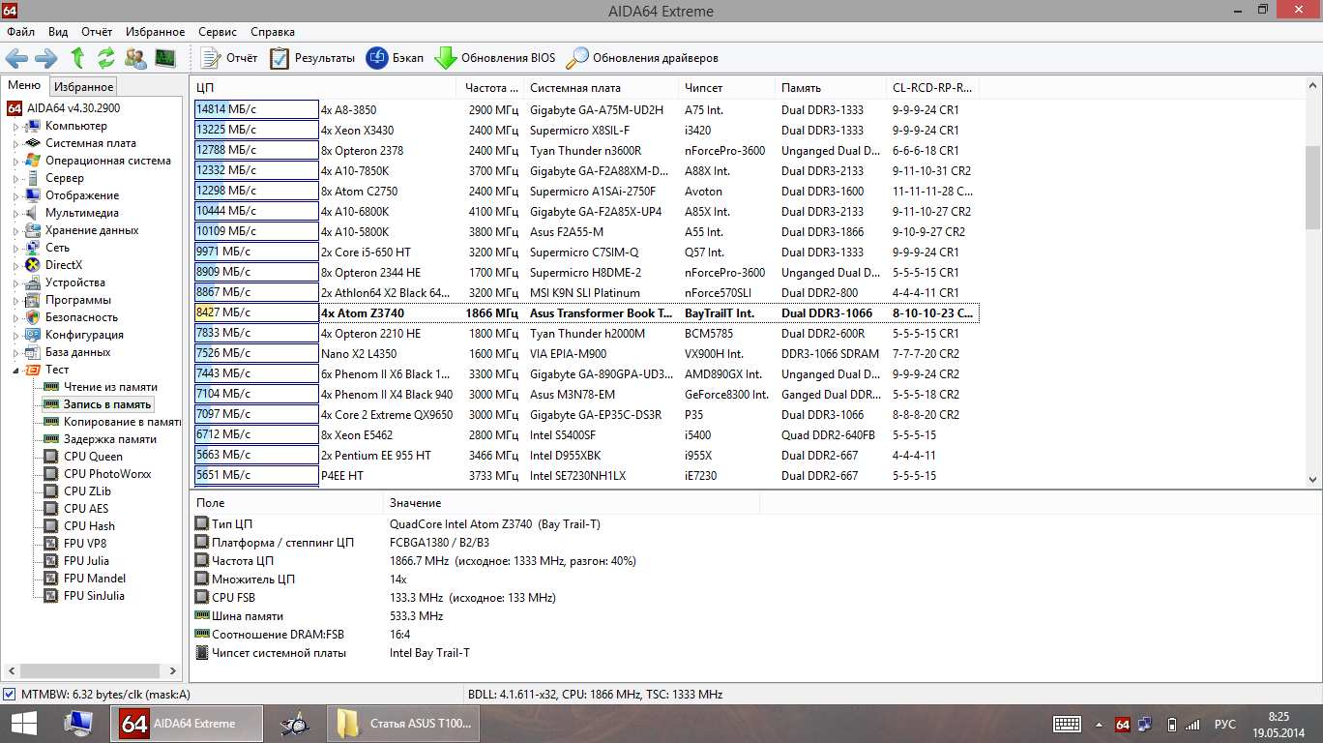Screen dimensions: 1323x743
Task: Toggle the MTMBW status bar checkbox
Action: click(x=10, y=694)
